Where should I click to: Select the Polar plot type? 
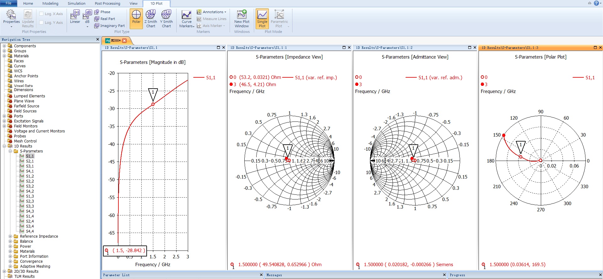(136, 18)
